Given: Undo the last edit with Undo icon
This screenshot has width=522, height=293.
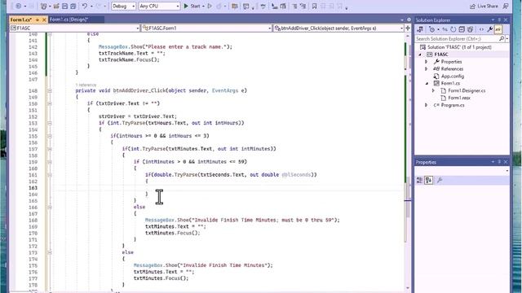Looking at the screenshot, I should pyautogui.click(x=85, y=6).
